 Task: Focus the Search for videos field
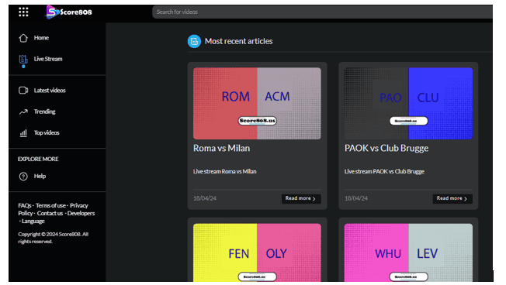[322, 12]
